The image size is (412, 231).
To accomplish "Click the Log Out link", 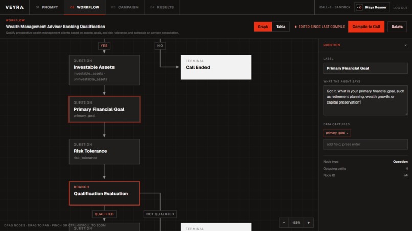I will [400, 8].
